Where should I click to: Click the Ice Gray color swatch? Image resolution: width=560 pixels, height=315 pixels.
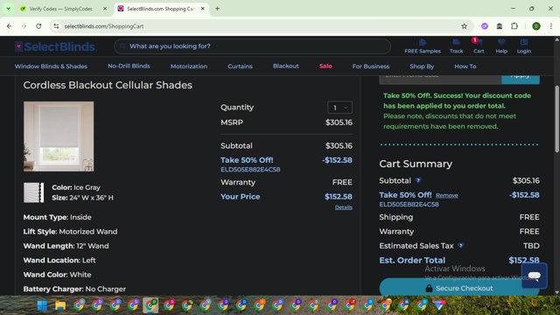(x=33, y=192)
